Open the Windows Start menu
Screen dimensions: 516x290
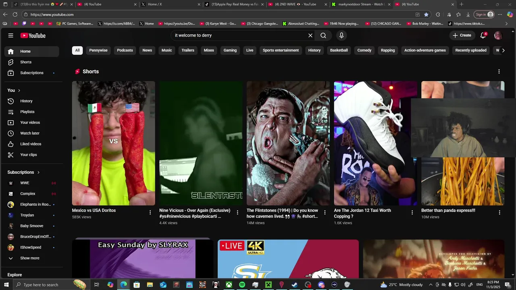click(6, 285)
